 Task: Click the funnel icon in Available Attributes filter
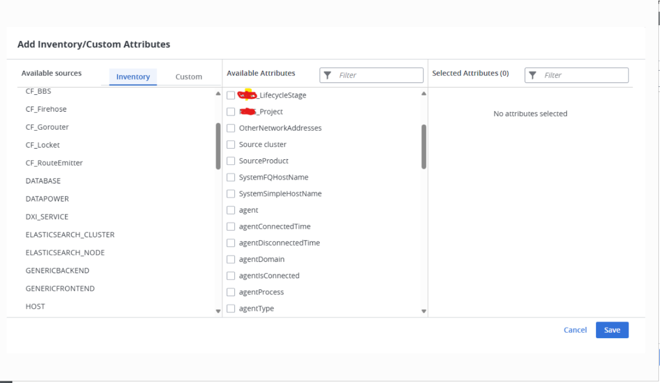tap(328, 75)
